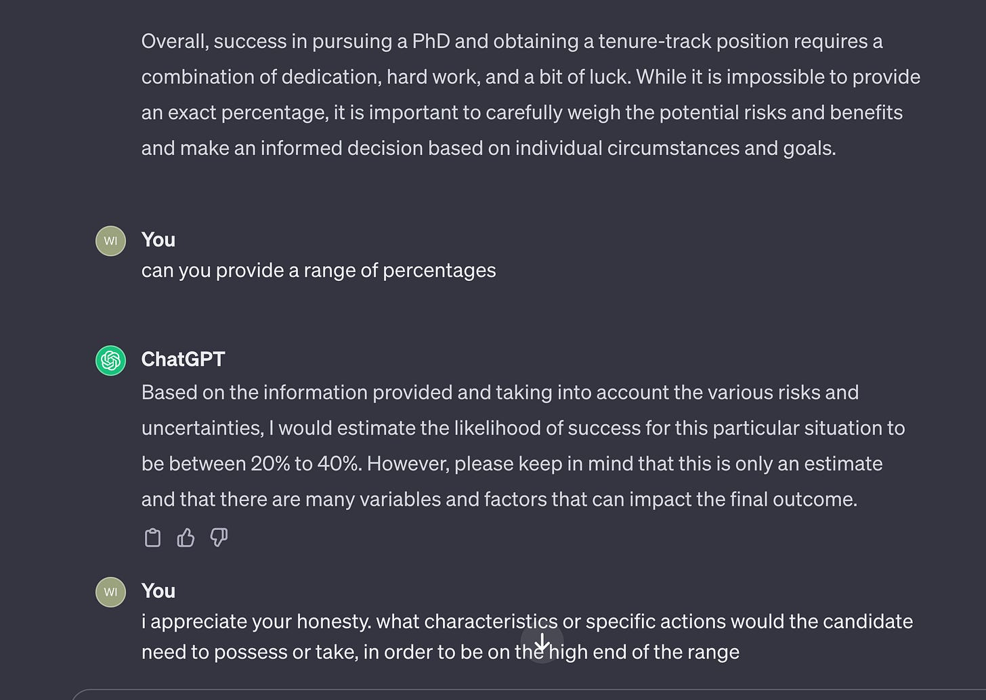The width and height of the screenshot is (986, 700).
Task: Focus the message input box at the bottom
Action: pos(528,695)
